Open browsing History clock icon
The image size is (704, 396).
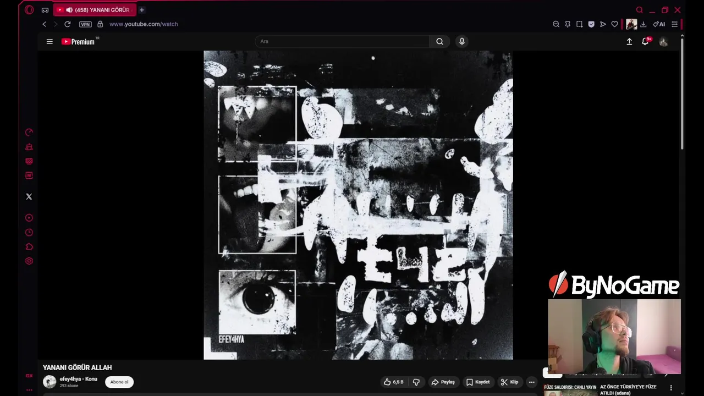point(29,233)
